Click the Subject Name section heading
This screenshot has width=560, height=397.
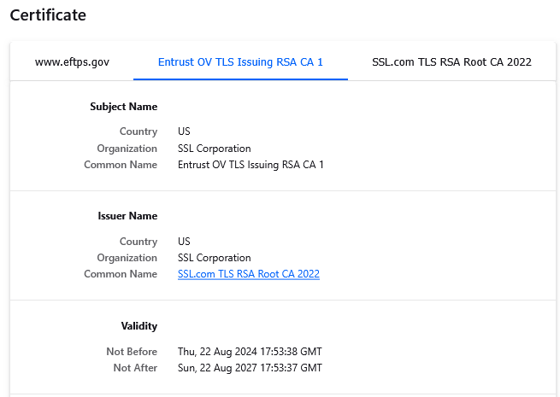coord(124,107)
